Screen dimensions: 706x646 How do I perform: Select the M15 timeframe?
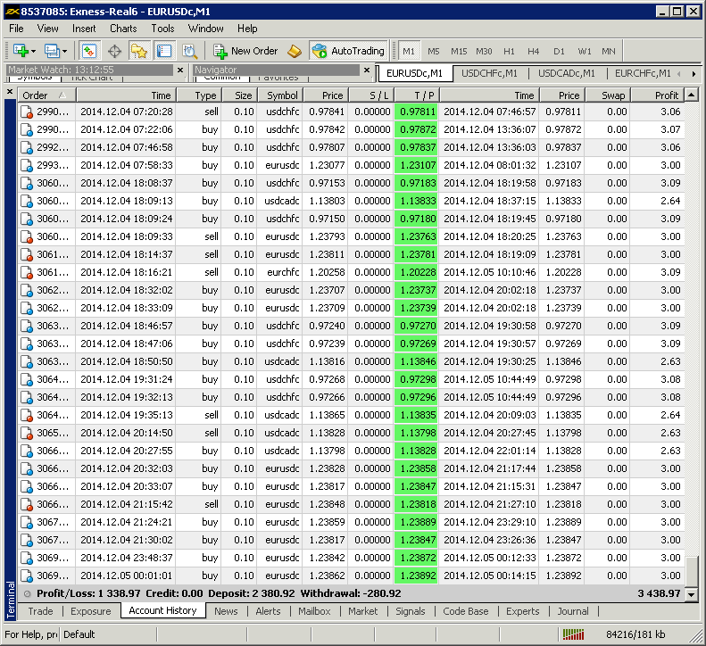(459, 51)
